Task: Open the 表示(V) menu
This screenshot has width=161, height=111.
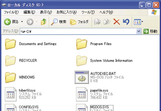Action: pos(46,12)
